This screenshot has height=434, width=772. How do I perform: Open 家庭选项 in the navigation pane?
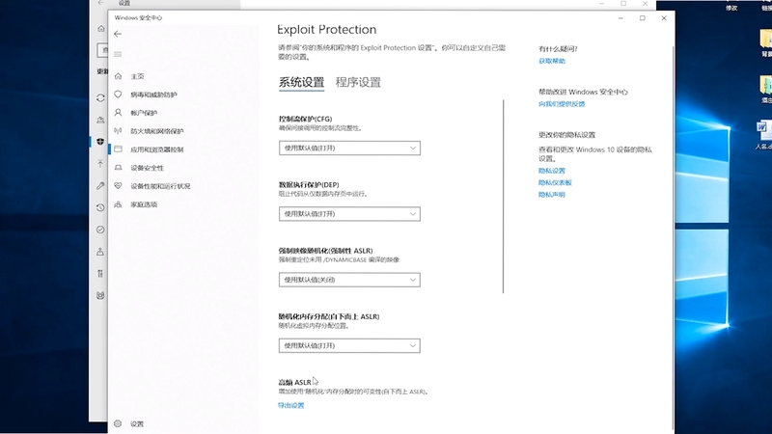click(144, 204)
